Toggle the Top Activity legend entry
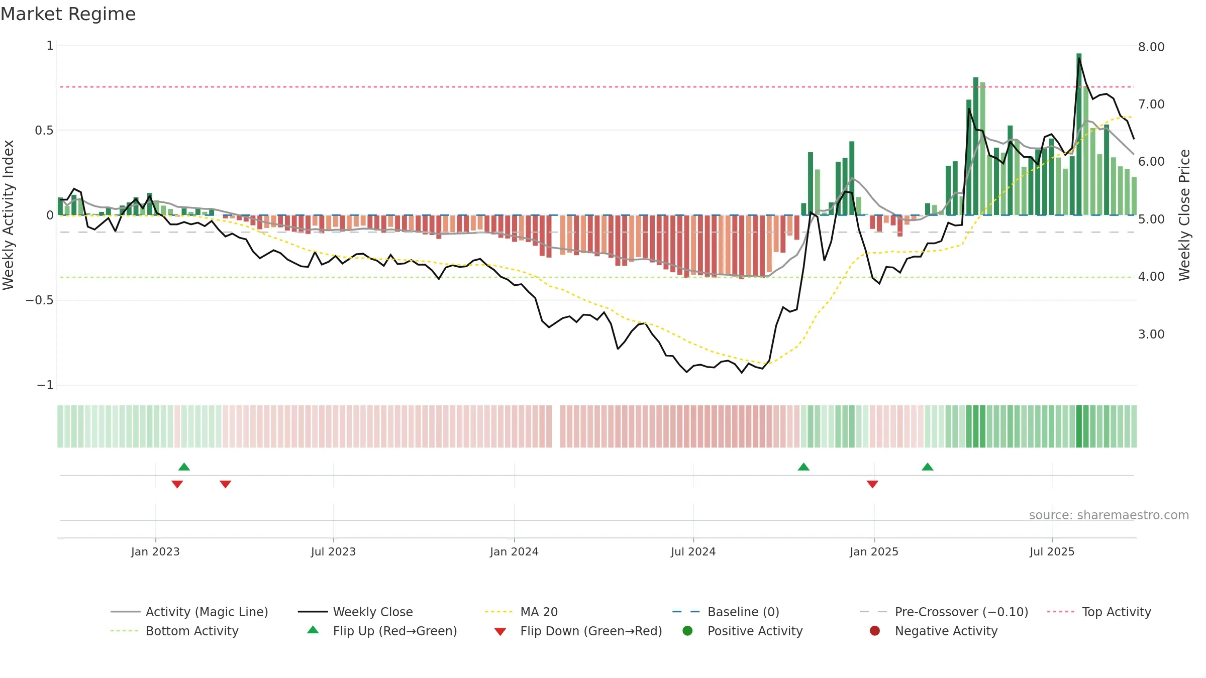The height and width of the screenshot is (678, 1206). (1099, 612)
